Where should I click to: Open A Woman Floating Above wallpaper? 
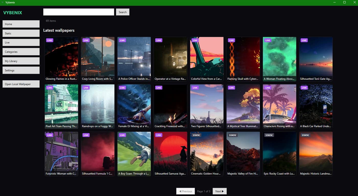279,59
